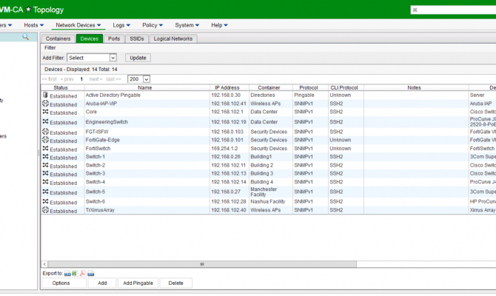The image size is (496, 296).
Task: Click the FGT-ISFW device status icon
Action: tap(45, 131)
